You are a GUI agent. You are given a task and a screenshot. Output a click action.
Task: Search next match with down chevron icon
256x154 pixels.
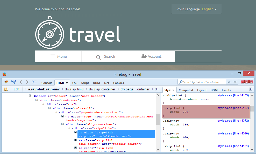(235, 82)
